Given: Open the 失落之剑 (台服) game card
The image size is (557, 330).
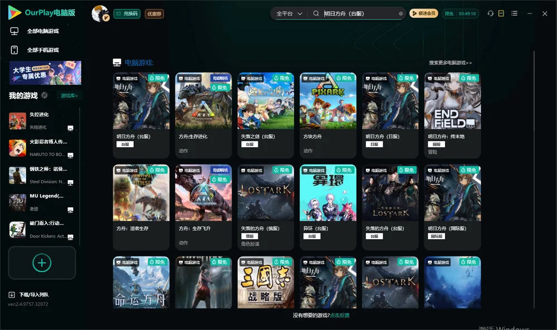Looking at the screenshot, I should click(x=266, y=115).
